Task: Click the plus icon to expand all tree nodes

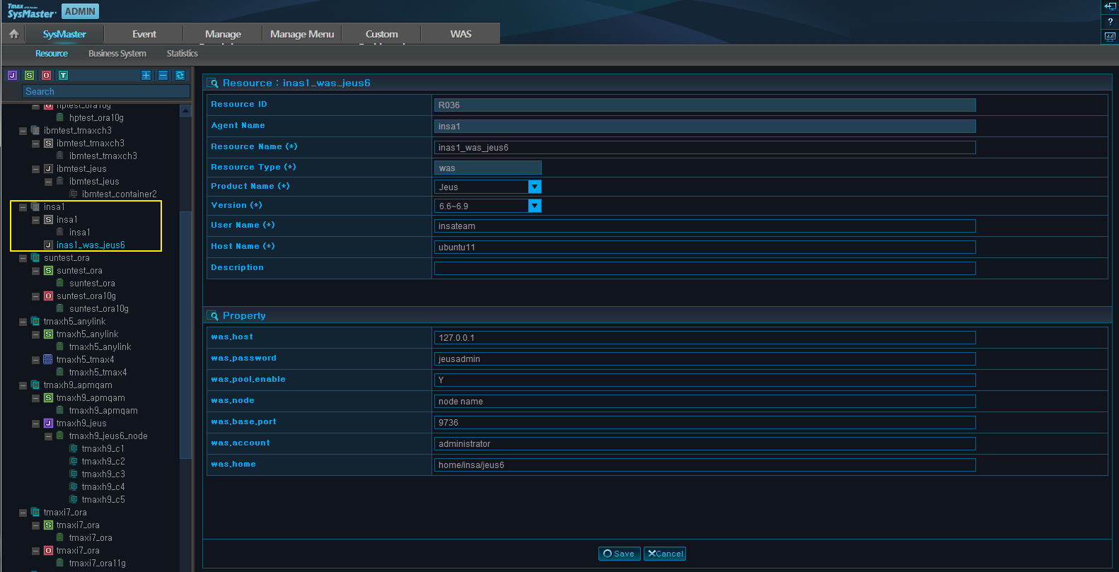Action: 146,75
